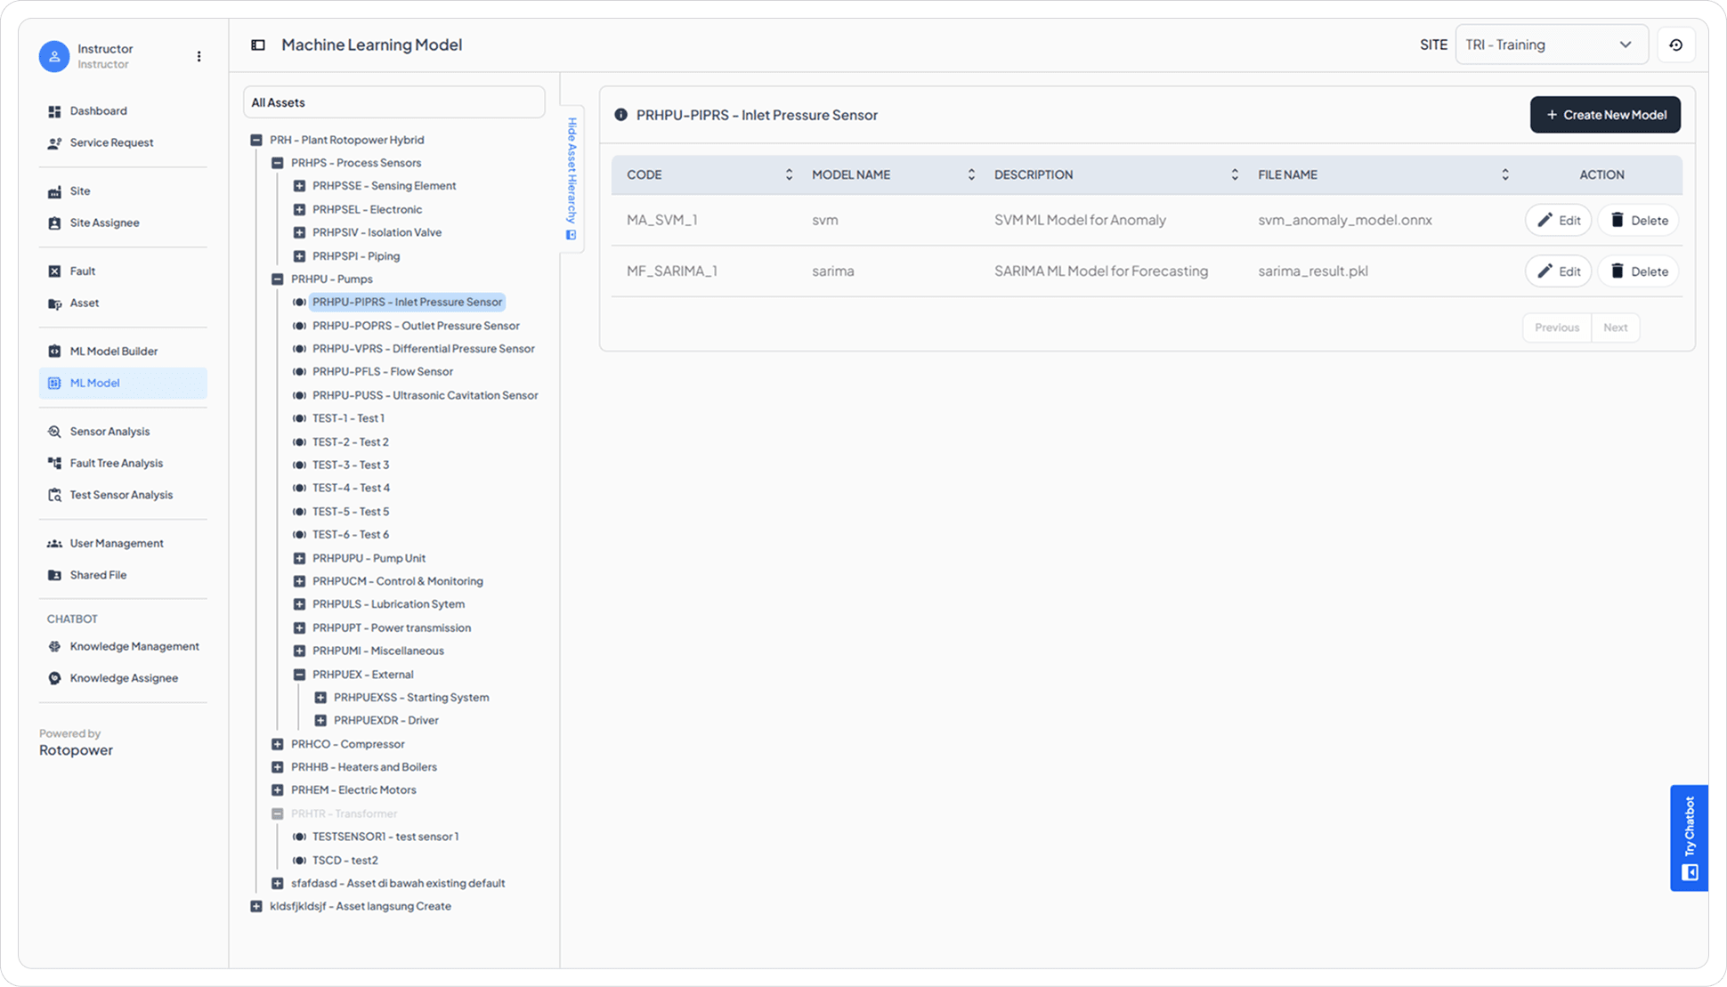The image size is (1727, 987).
Task: Sort the table by the FILE NAME column
Action: coord(1504,174)
